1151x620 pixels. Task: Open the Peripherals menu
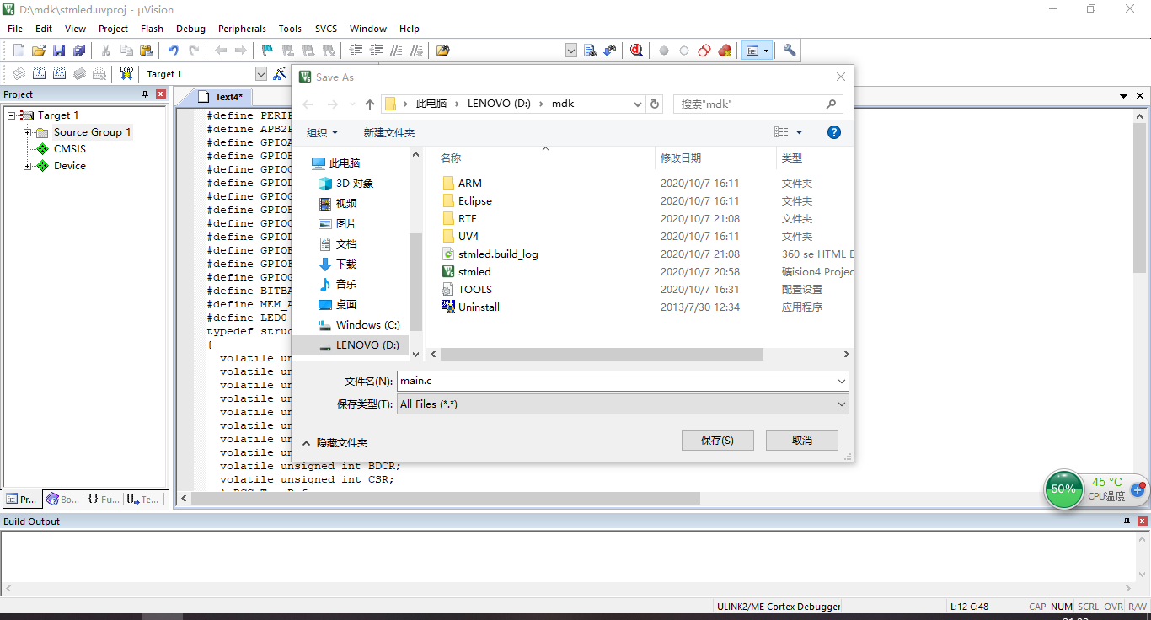242,29
